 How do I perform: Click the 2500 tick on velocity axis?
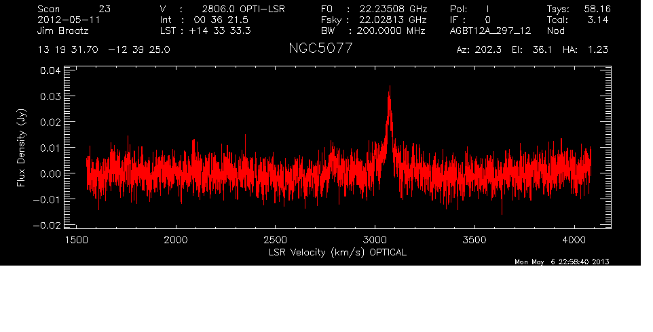tap(275, 239)
